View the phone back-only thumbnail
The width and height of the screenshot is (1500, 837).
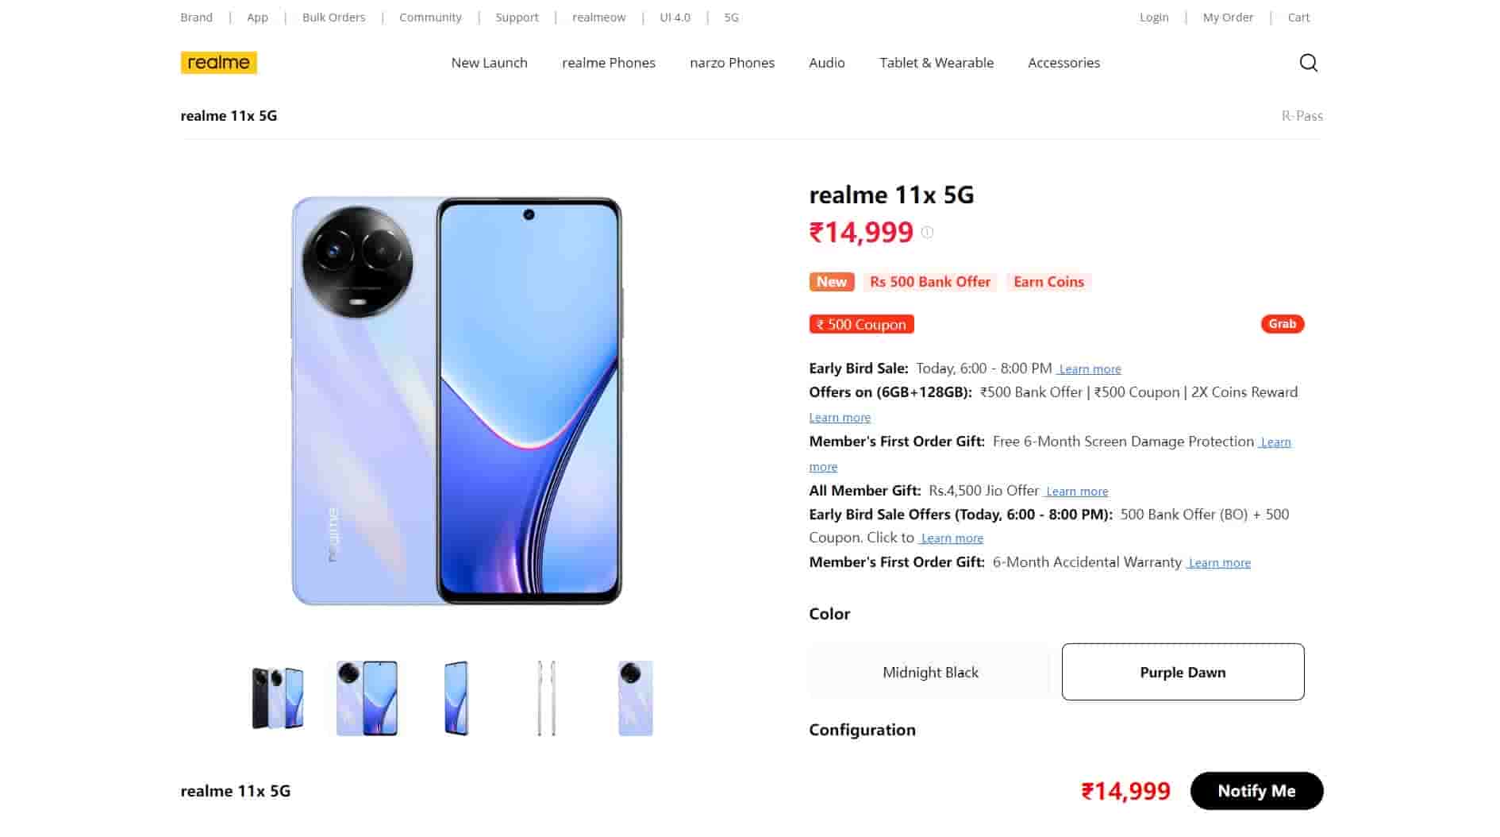[x=636, y=698]
